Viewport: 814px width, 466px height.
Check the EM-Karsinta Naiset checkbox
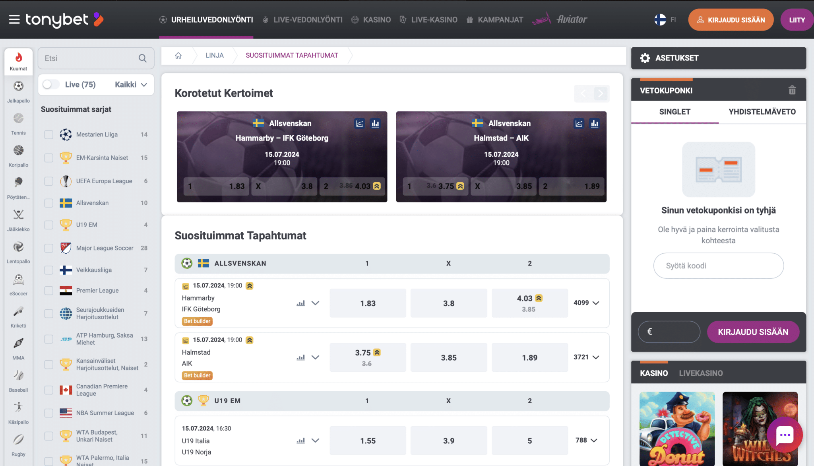[48, 158]
